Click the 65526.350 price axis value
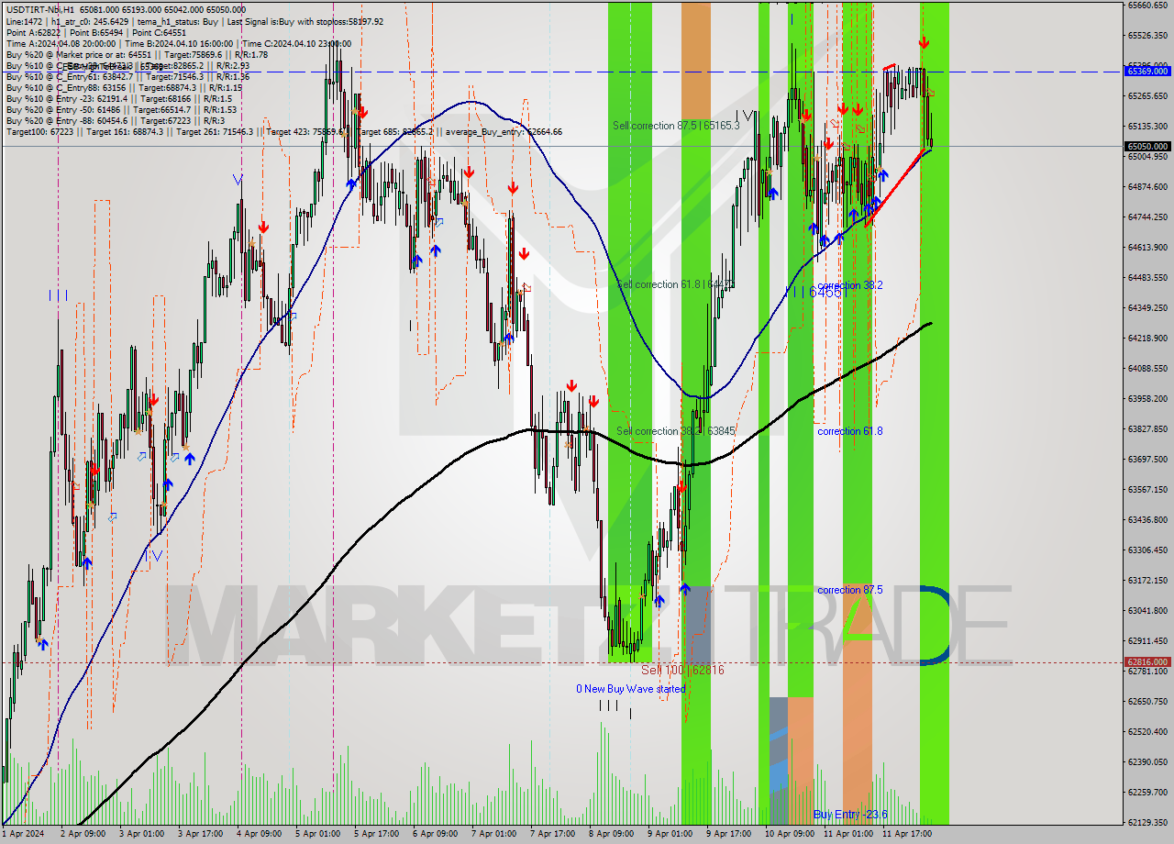Image resolution: width=1174 pixels, height=844 pixels. (1147, 35)
